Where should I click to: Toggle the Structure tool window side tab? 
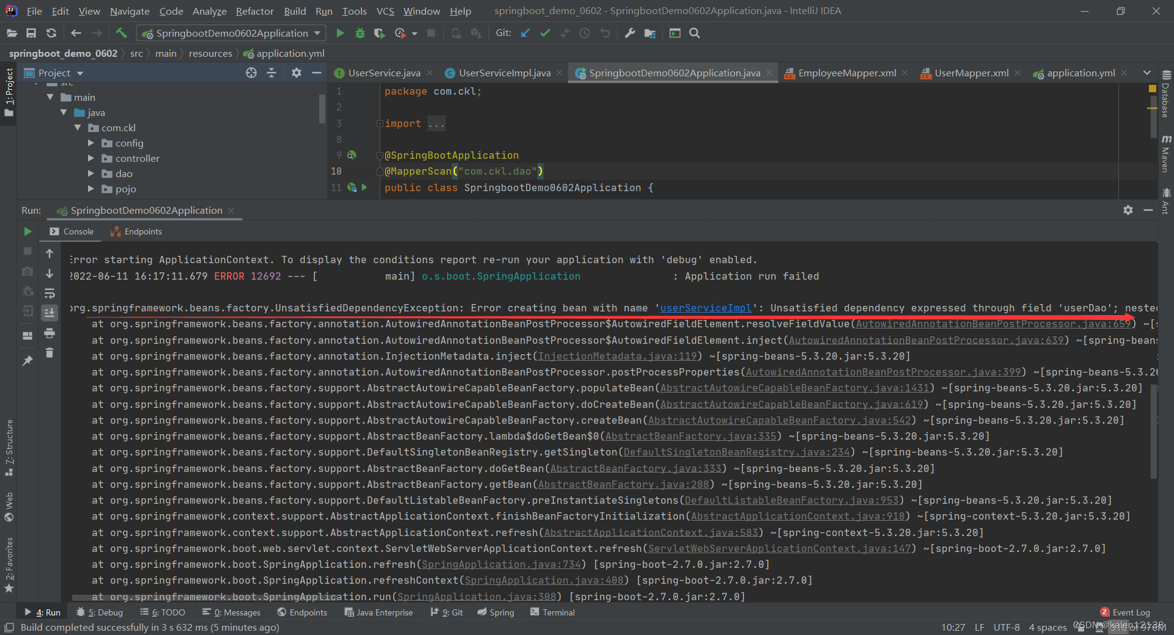click(9, 448)
